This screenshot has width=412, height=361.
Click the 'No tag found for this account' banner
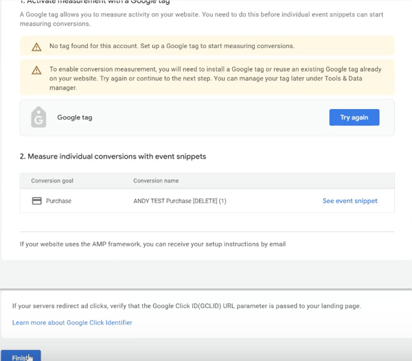point(172,47)
